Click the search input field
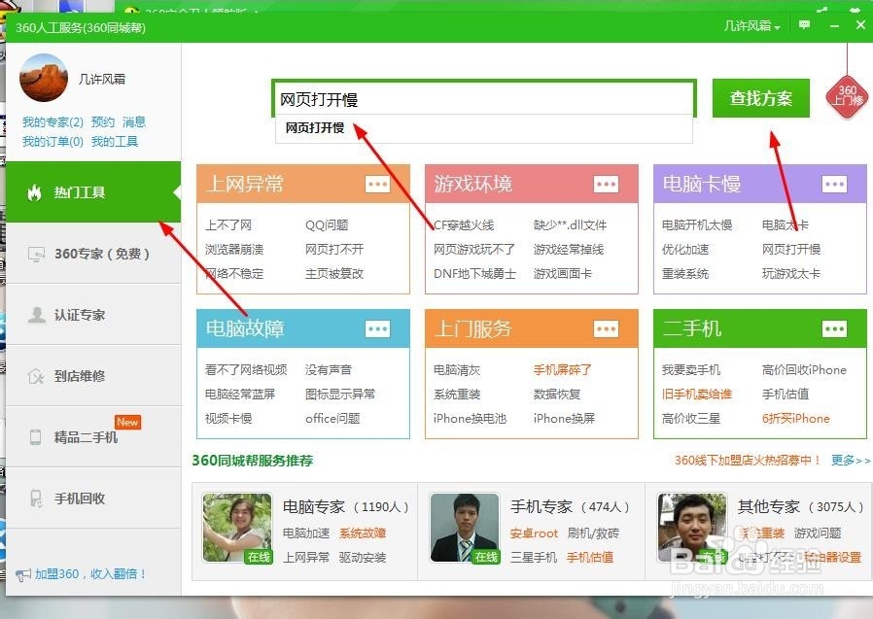 pyautogui.click(x=484, y=99)
